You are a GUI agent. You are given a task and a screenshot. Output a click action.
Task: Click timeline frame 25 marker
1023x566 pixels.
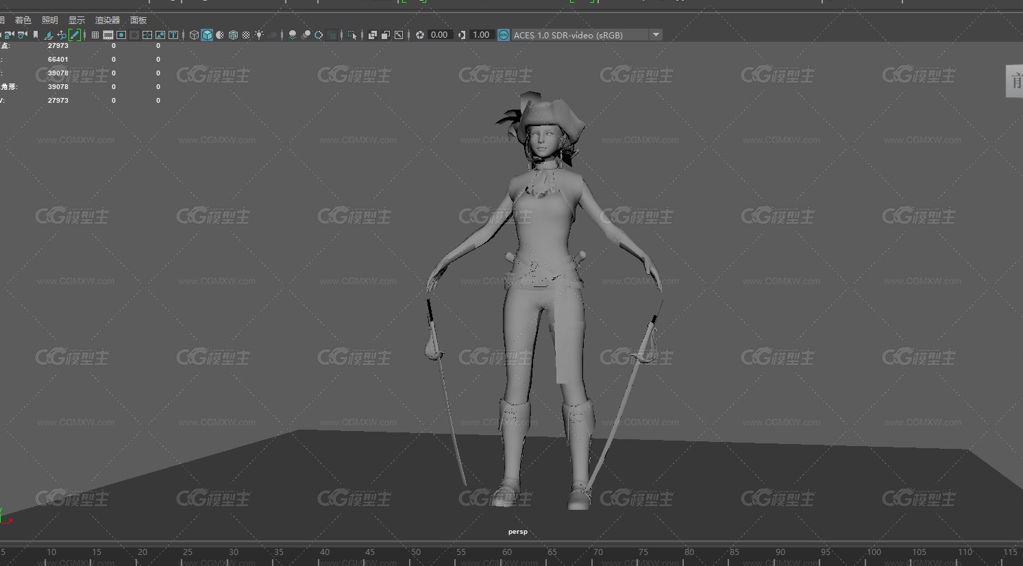point(188,552)
